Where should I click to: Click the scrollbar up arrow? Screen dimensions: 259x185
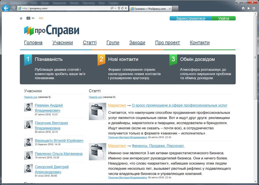coord(255,14)
